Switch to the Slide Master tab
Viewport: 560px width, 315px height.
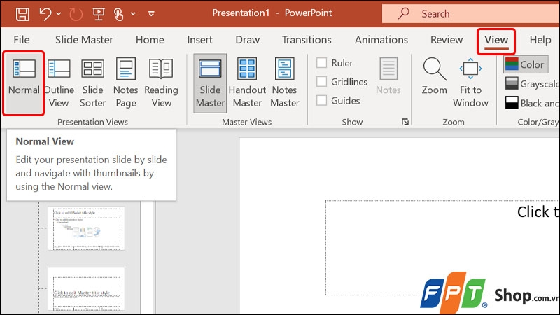pos(84,40)
